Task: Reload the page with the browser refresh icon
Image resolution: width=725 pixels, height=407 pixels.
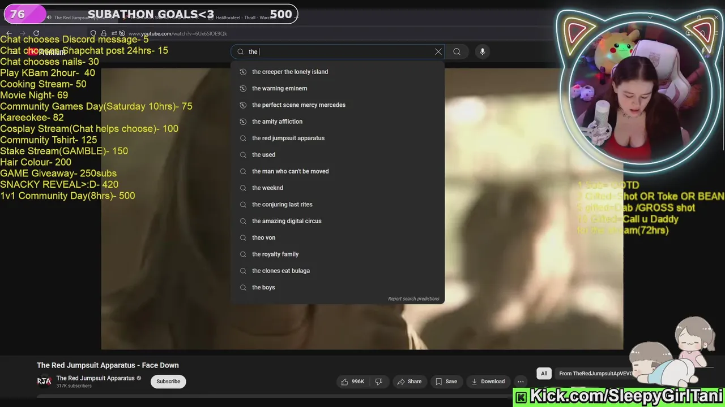Action: (x=36, y=33)
